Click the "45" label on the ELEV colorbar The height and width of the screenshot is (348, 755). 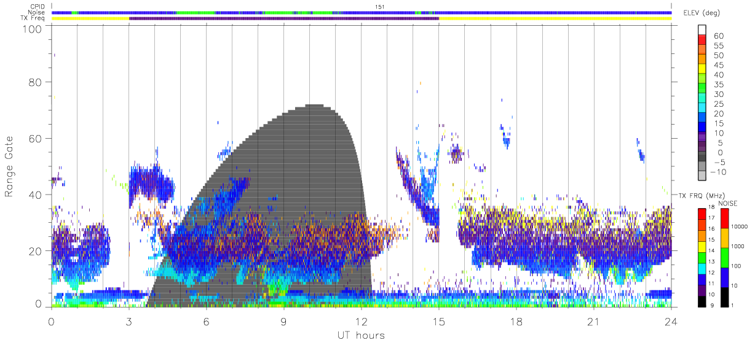[x=717, y=65]
